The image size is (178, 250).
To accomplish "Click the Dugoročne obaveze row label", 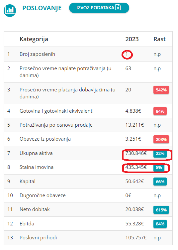I will pyautogui.click(x=43, y=195).
